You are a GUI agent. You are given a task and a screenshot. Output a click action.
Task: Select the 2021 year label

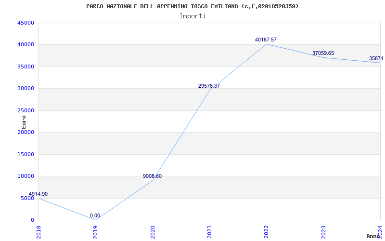coord(209,232)
